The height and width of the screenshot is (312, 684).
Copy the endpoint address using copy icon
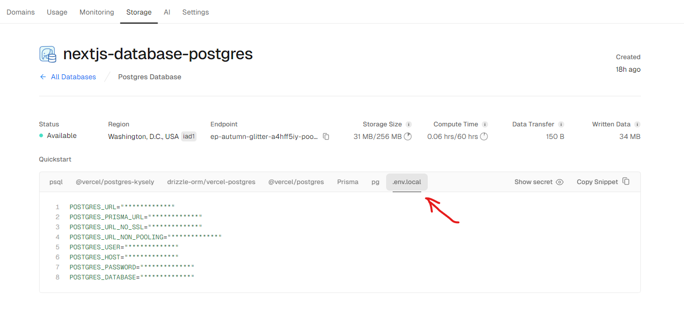[x=326, y=136]
